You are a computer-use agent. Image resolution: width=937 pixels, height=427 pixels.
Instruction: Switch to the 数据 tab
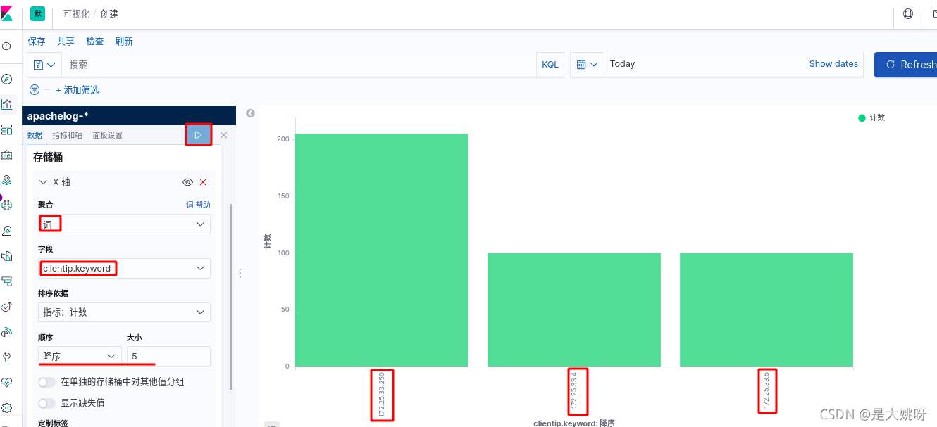pos(35,135)
